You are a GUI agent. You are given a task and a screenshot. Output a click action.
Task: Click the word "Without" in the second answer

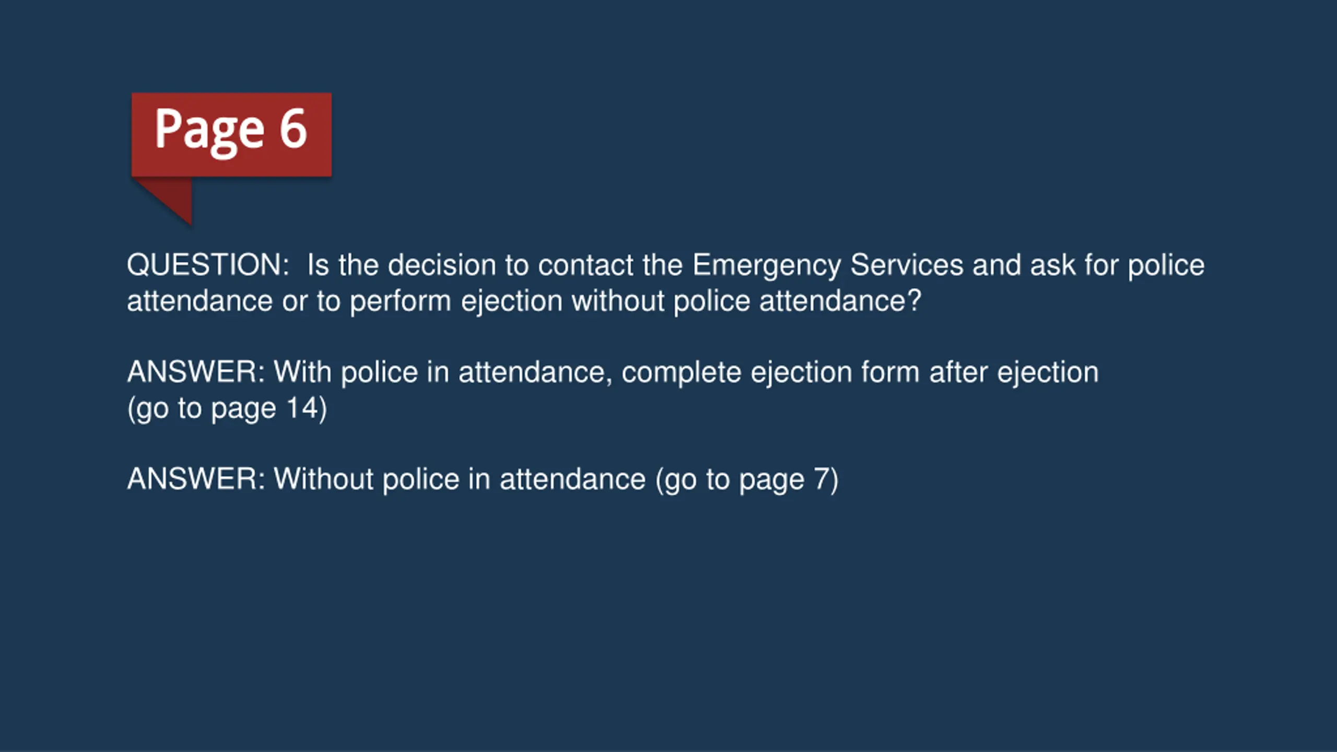tap(323, 478)
